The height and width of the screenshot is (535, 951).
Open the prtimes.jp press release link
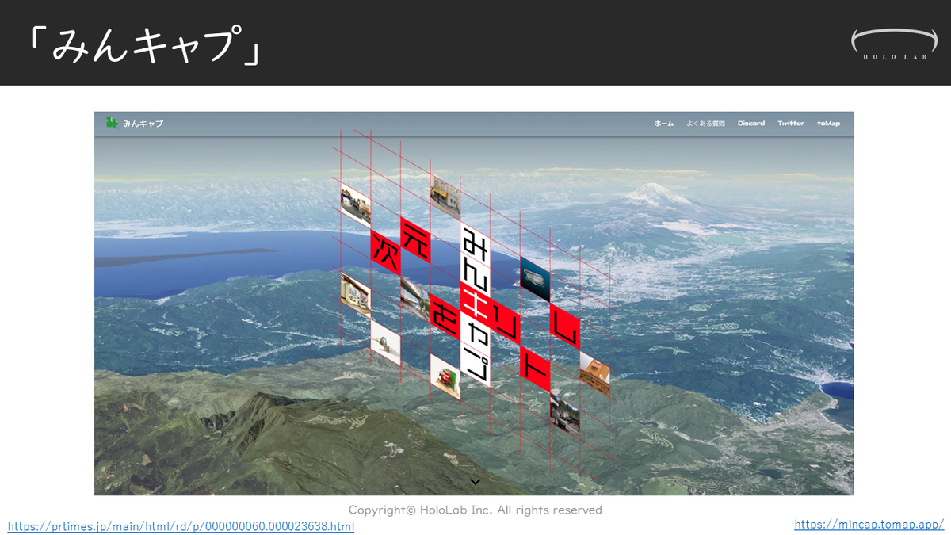[181, 526]
